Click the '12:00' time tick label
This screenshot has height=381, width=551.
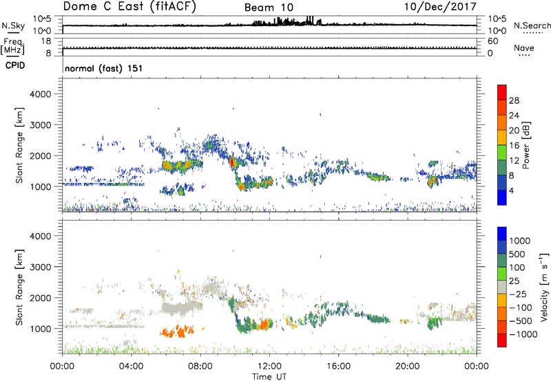(269, 367)
